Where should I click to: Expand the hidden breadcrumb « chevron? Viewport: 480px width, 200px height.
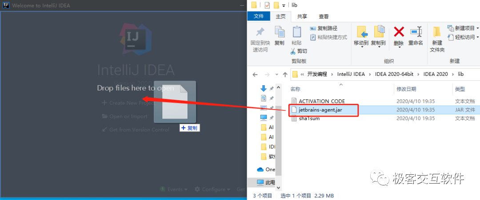303,74
